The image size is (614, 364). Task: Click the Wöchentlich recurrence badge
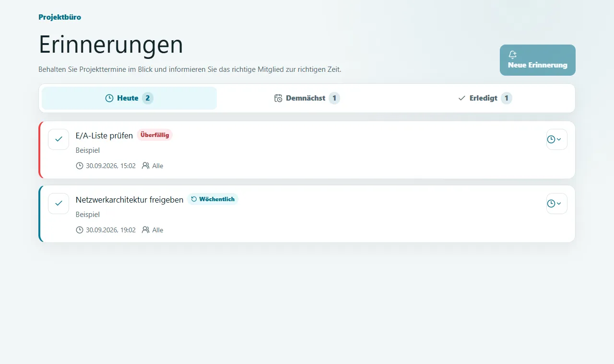(213, 199)
